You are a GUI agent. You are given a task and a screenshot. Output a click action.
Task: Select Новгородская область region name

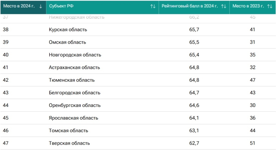(75, 55)
